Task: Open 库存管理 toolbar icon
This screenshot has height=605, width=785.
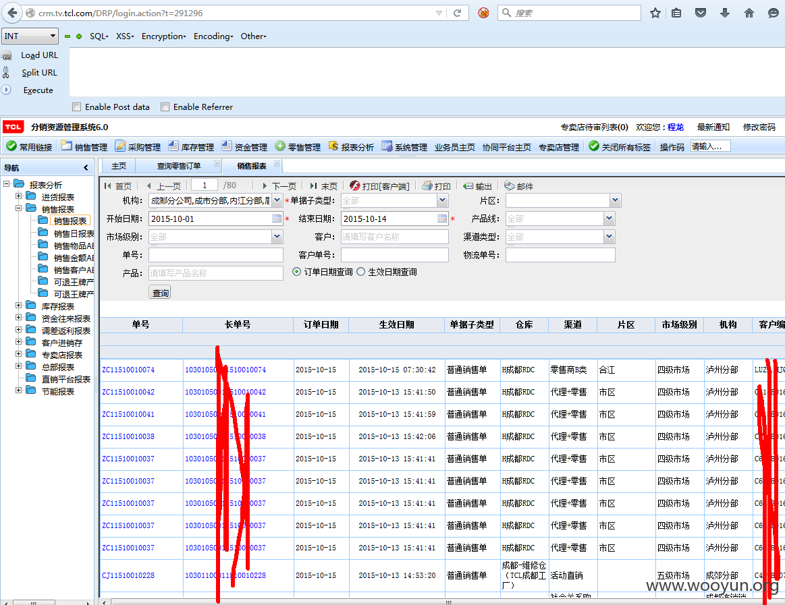Action: point(173,146)
